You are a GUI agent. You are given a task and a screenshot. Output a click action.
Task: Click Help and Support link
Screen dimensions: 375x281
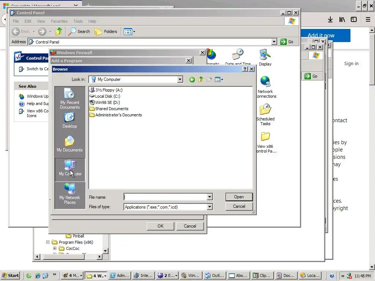pos(34,104)
